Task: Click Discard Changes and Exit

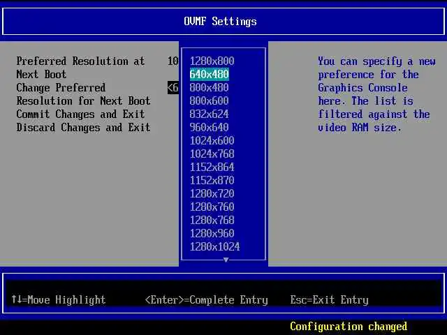Action: [83, 127]
